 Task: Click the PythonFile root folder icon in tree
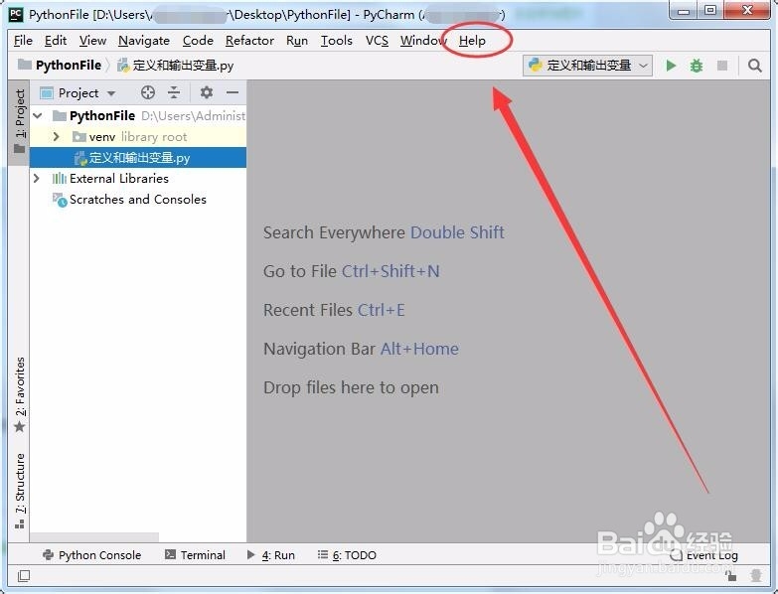click(60, 116)
